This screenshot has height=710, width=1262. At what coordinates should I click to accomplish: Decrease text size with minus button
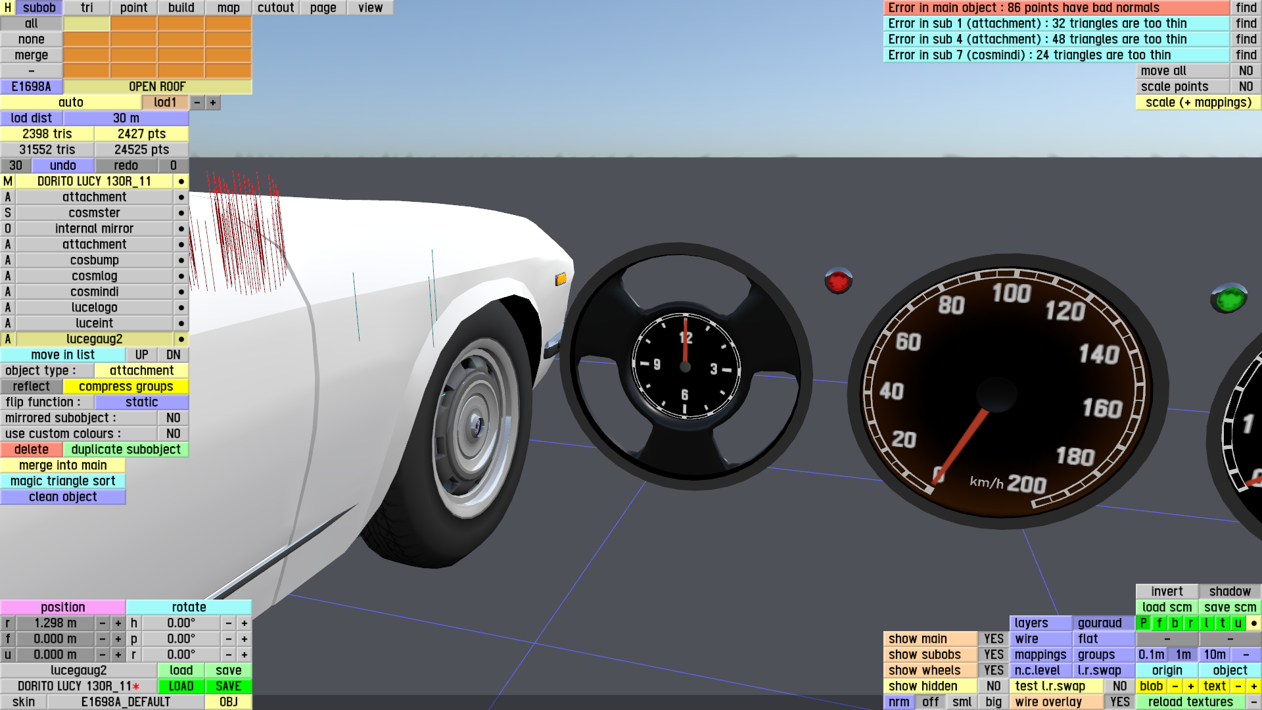[x=1238, y=686]
